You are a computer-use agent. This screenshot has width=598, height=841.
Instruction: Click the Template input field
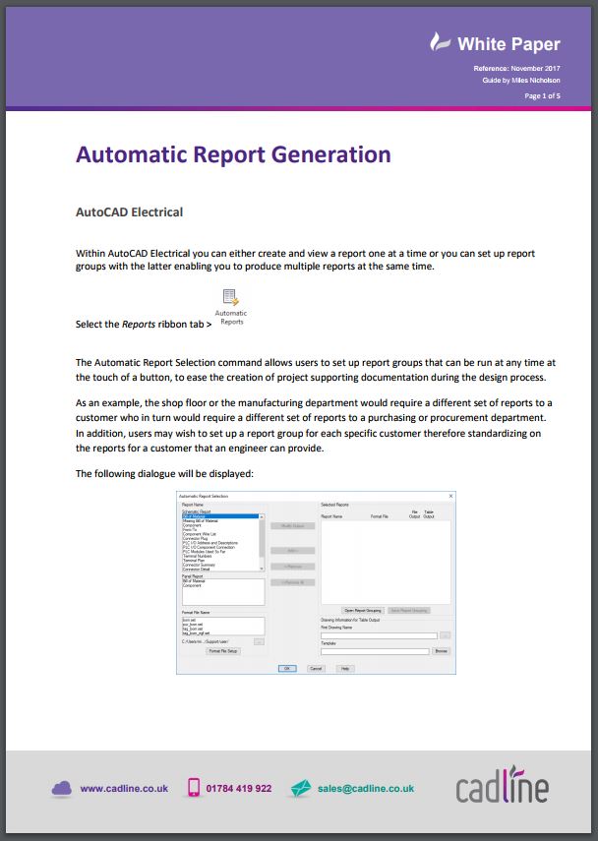click(375, 651)
